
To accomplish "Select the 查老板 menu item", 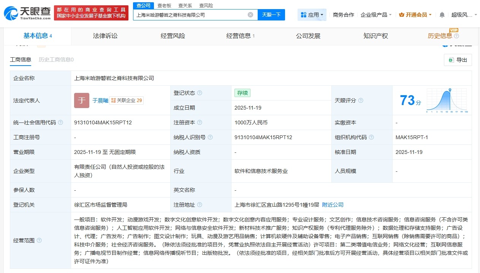I will point(164,5).
